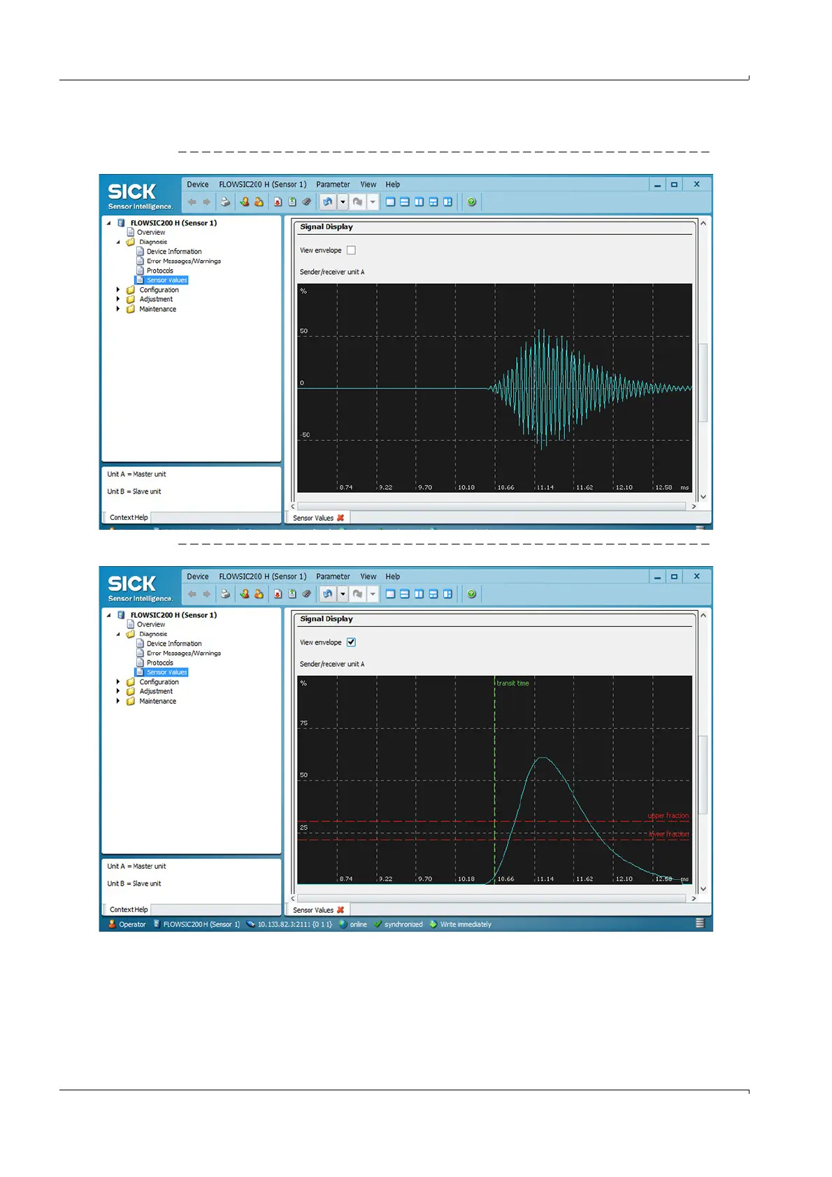Expand the Maintenance folder in the lower tree
The height and width of the screenshot is (1177, 832).
pyautogui.click(x=118, y=701)
